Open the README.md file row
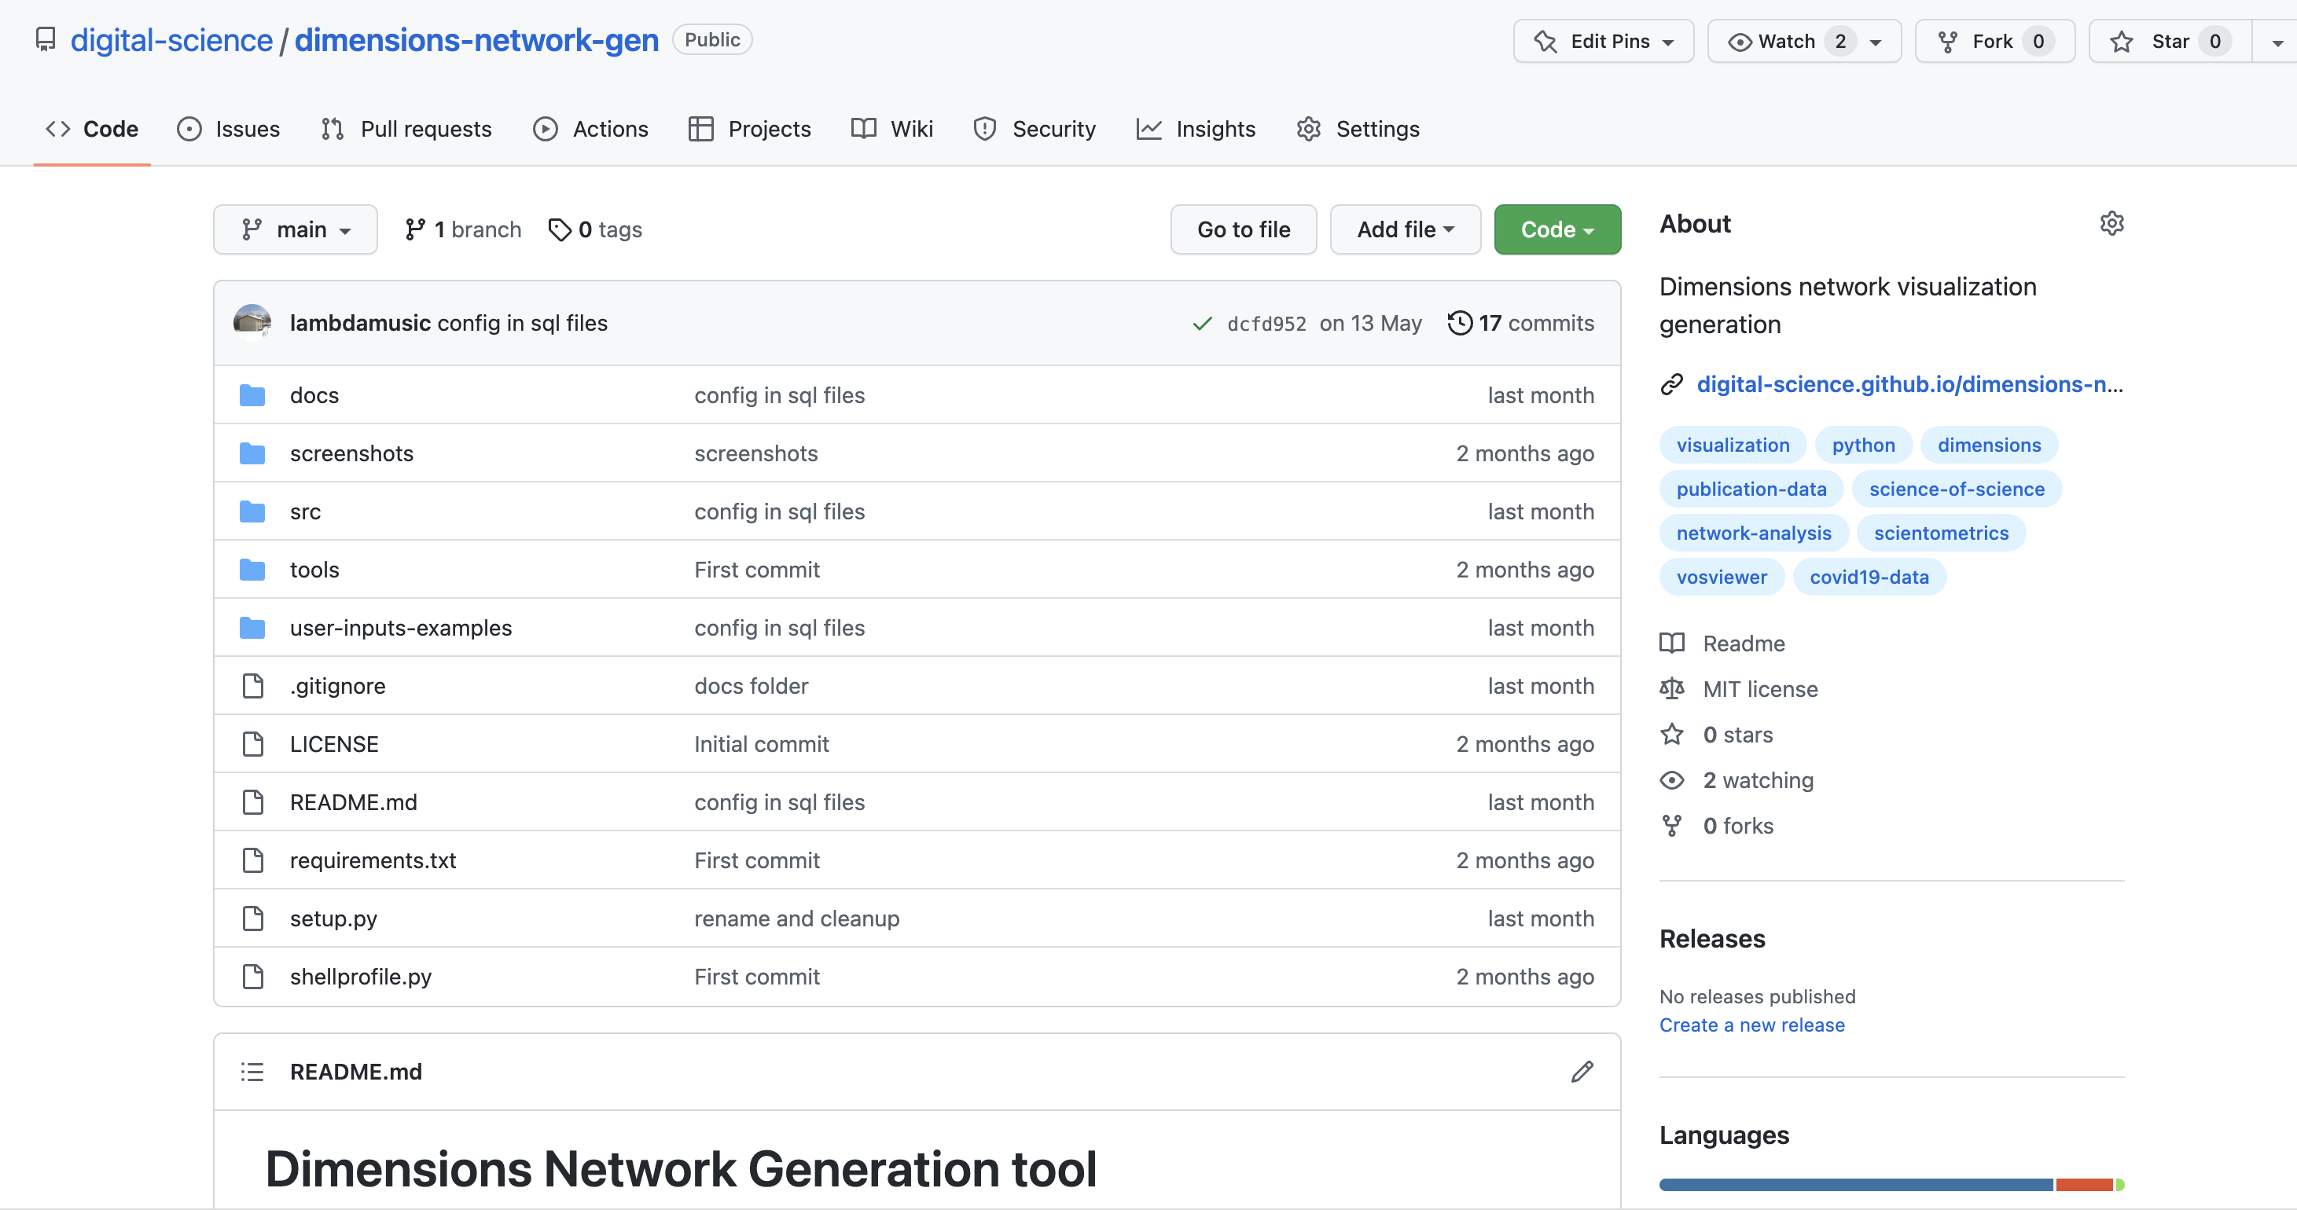The width and height of the screenshot is (2297, 1210). pyautogui.click(x=917, y=802)
